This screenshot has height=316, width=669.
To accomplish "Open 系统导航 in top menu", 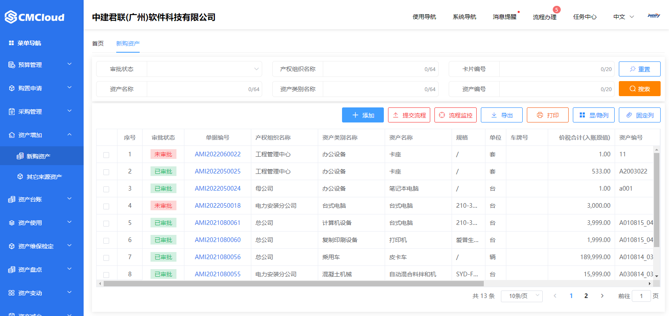I will [x=465, y=17].
